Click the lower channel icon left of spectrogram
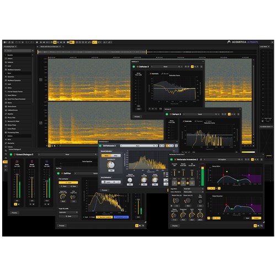 (x=41, y=123)
